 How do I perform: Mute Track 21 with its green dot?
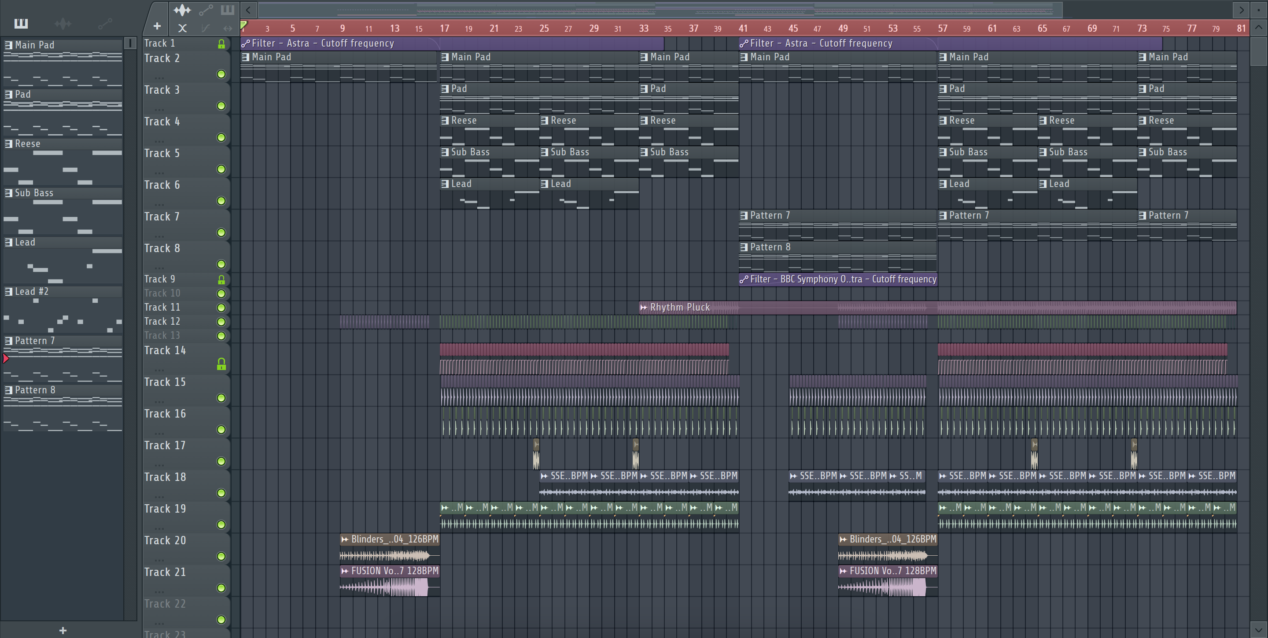221,588
